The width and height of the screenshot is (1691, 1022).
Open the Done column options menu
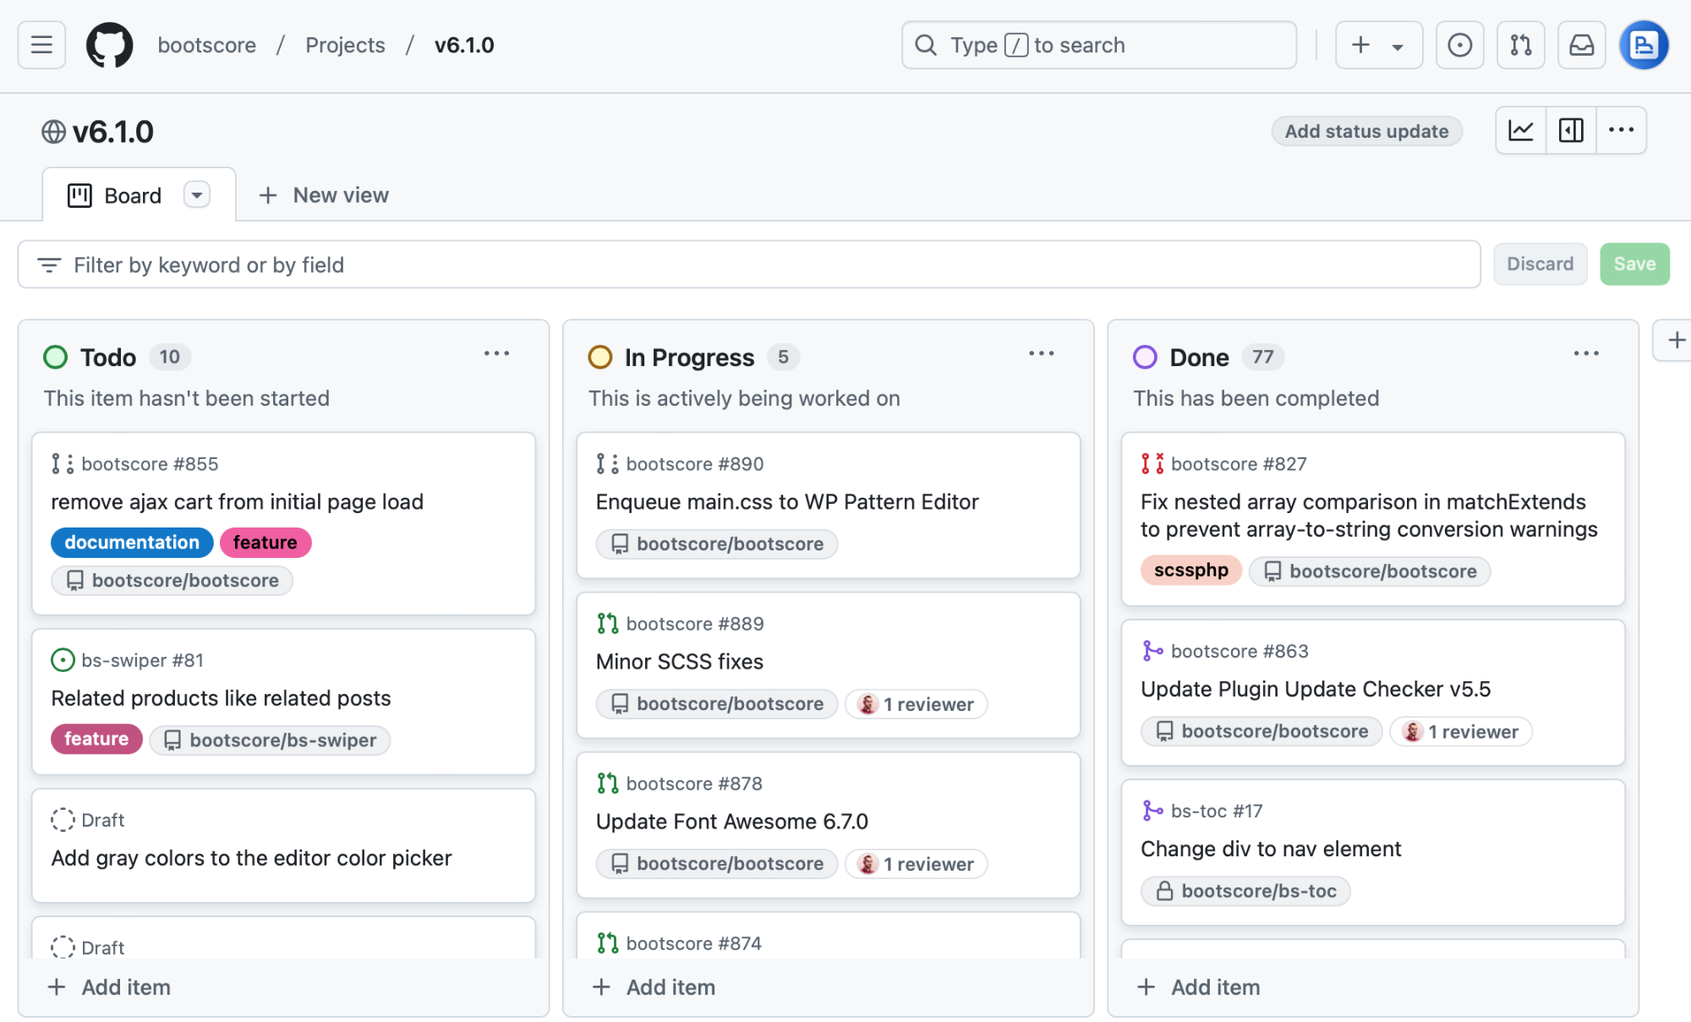(1585, 353)
